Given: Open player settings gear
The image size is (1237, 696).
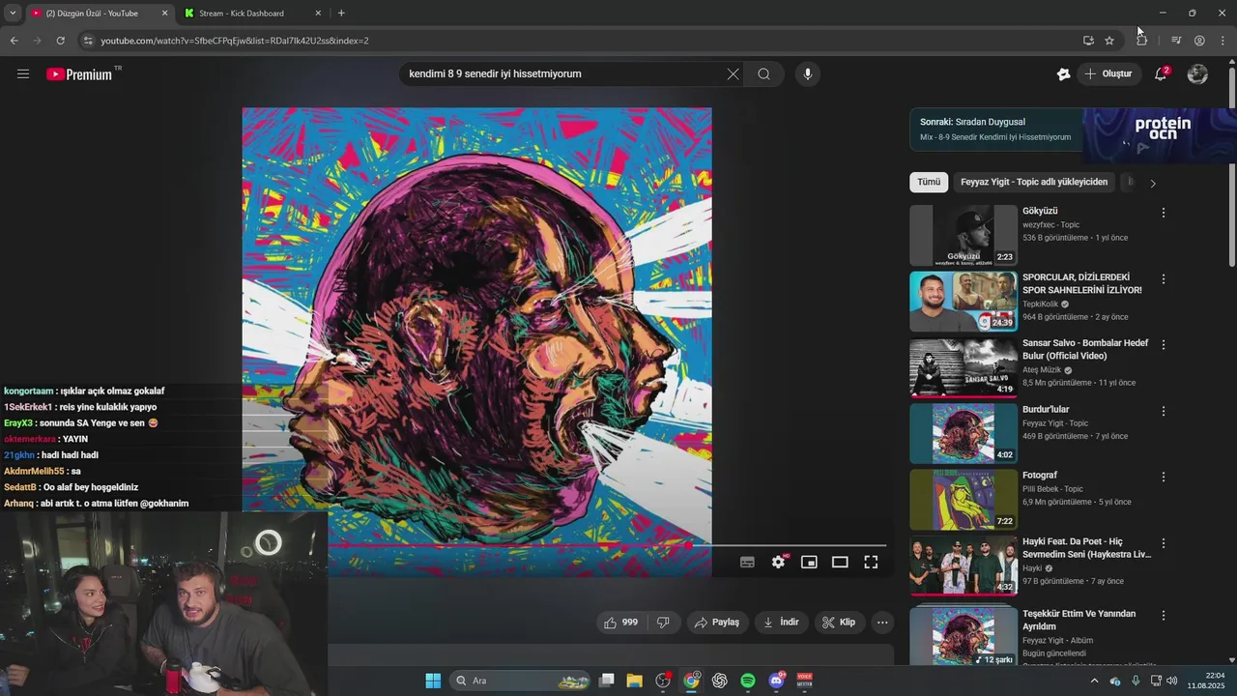Looking at the screenshot, I should click(x=778, y=563).
